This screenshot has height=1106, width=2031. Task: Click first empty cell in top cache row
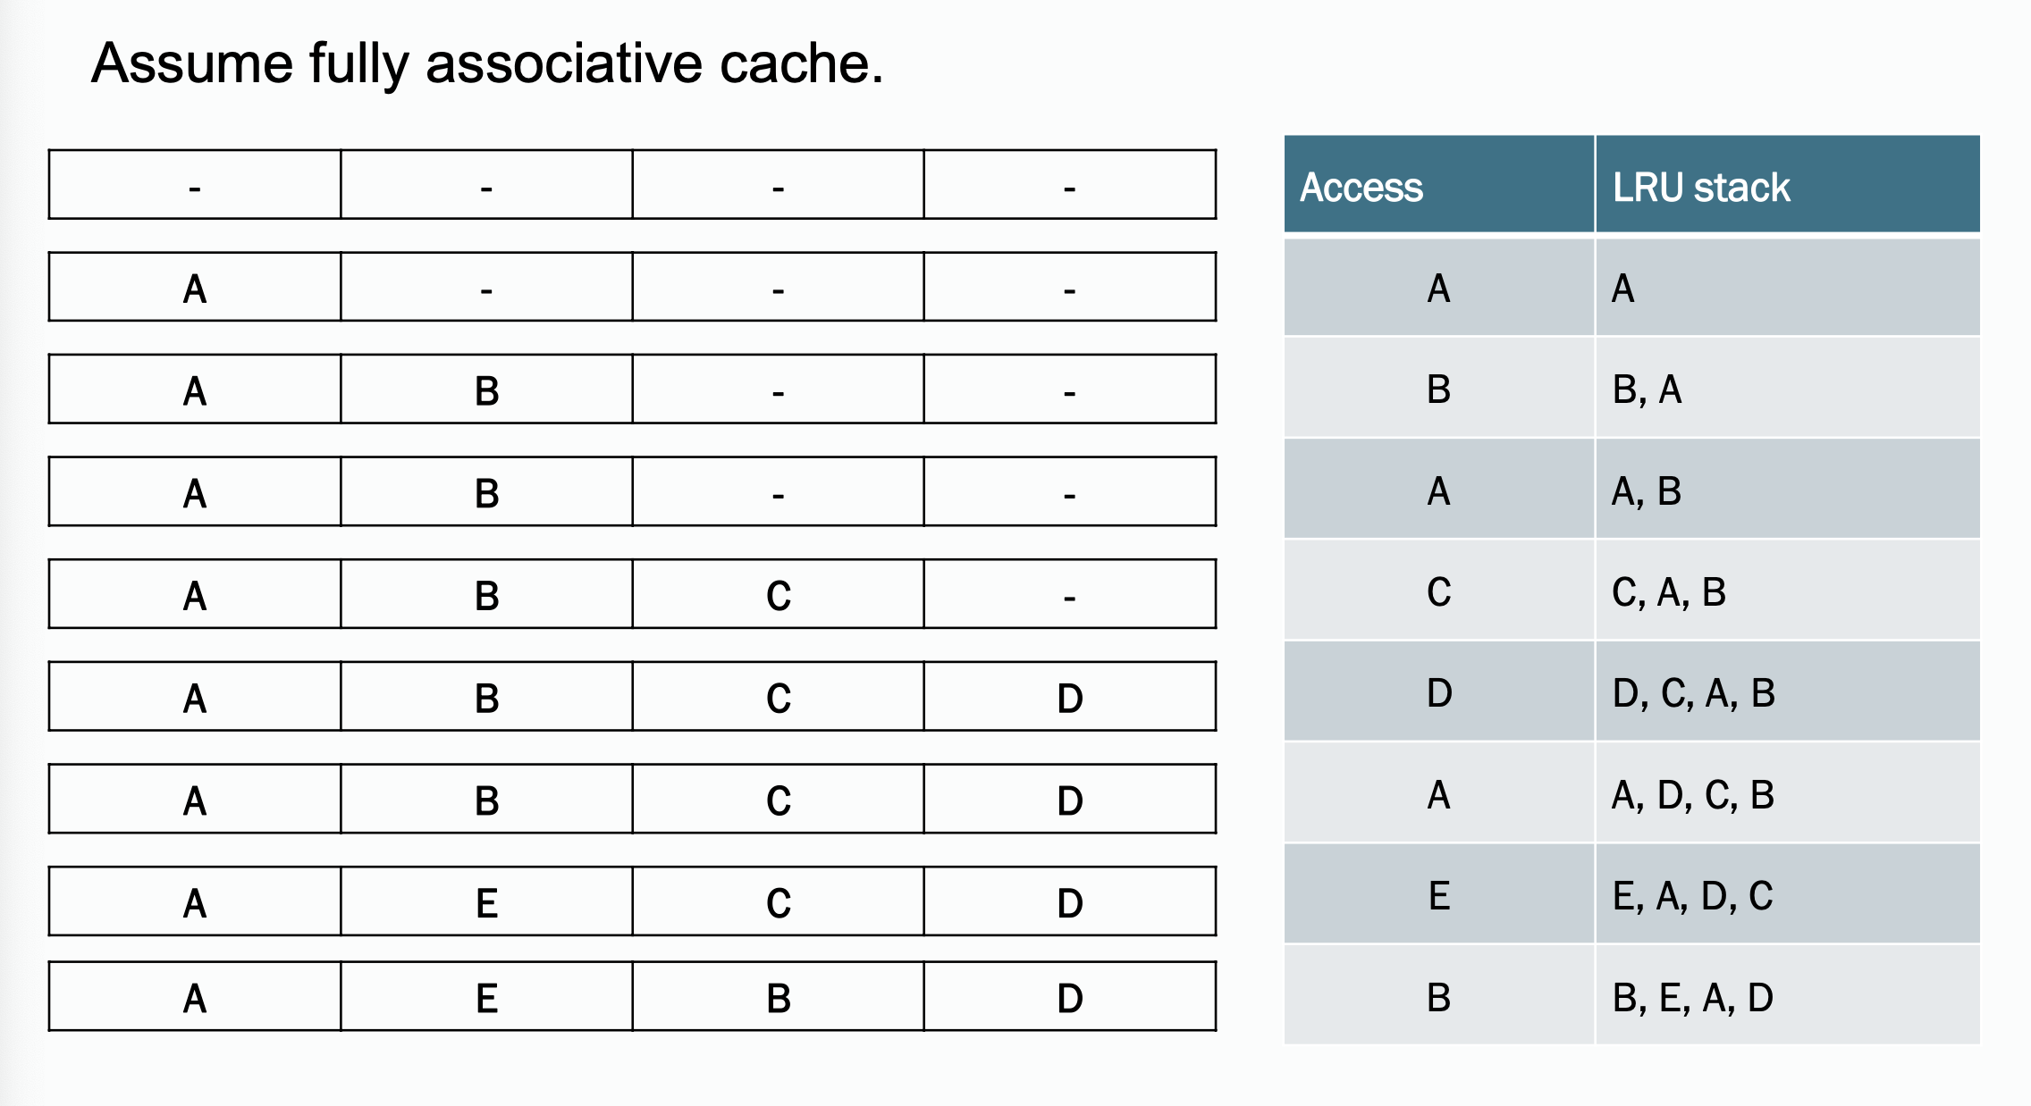coord(195,185)
